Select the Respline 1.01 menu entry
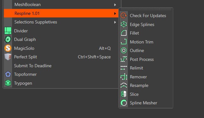204x118 pixels. [x=61, y=13]
